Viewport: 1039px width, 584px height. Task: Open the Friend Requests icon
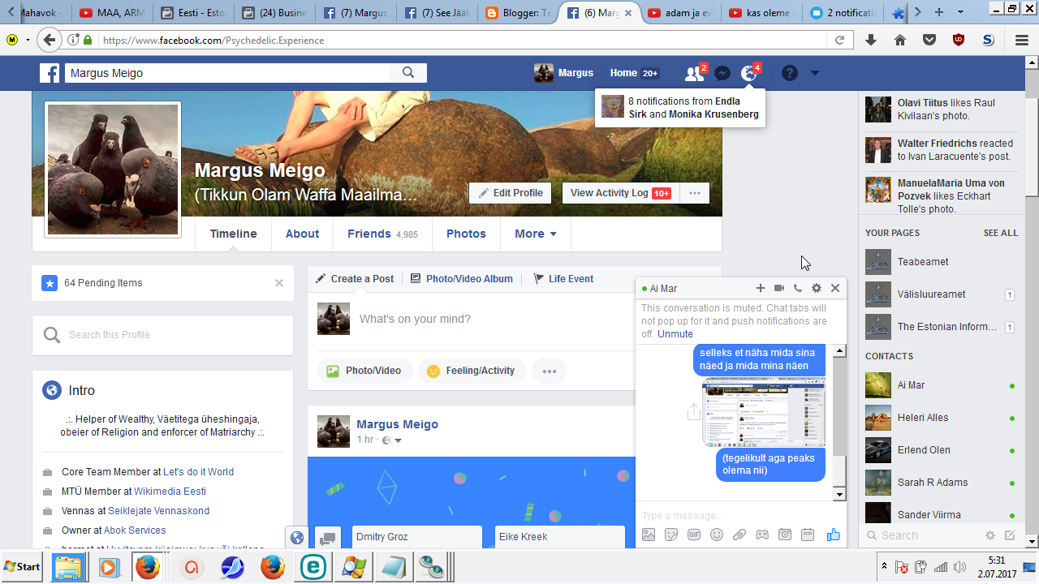click(694, 74)
